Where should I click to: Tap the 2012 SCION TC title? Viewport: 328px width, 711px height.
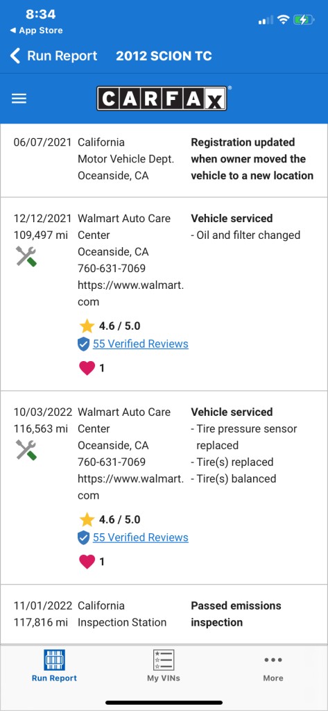point(164,56)
